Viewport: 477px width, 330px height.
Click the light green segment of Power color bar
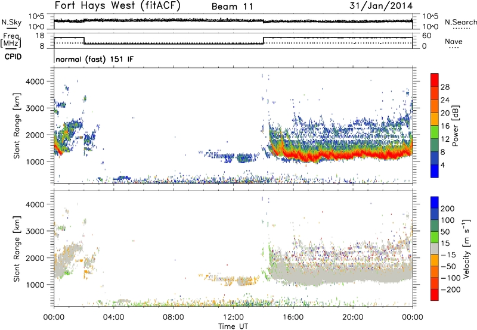click(435, 132)
